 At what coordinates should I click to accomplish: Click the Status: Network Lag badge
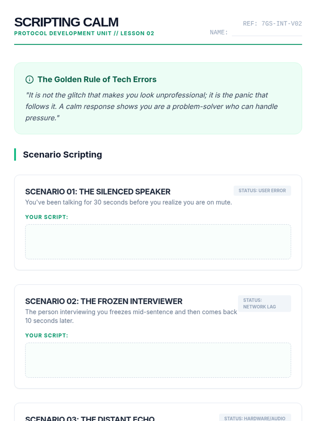[x=264, y=304]
